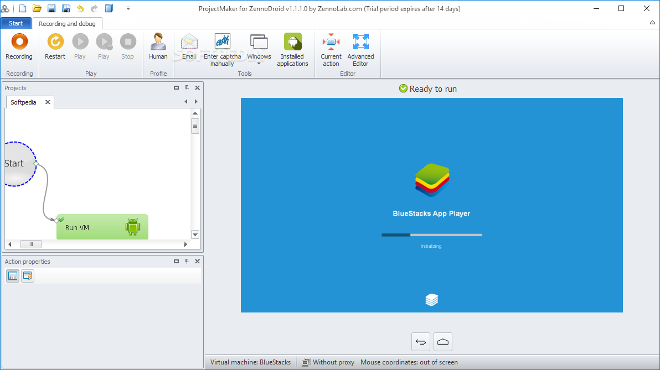Collapse the ribbon with the chevron
The height and width of the screenshot is (370, 660).
tap(652, 23)
